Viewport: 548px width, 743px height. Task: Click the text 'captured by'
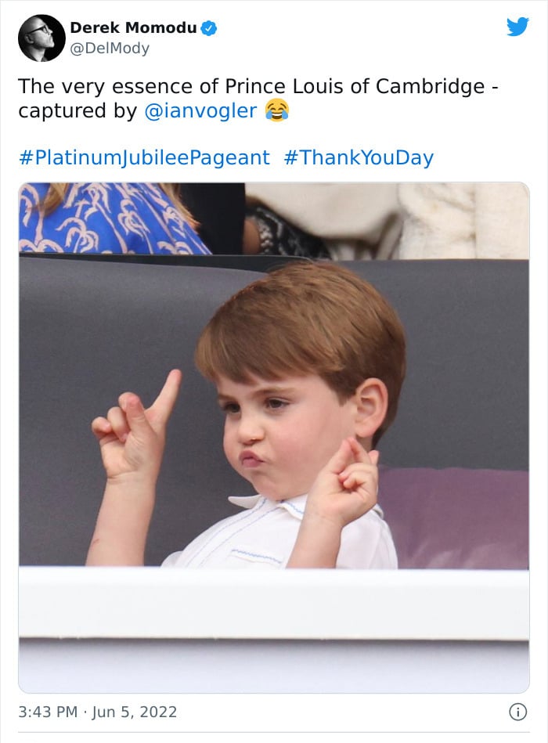pos(78,111)
